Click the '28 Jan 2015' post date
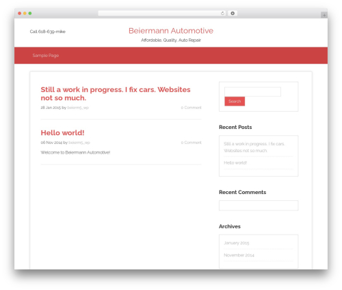342x290 pixels. (51, 108)
